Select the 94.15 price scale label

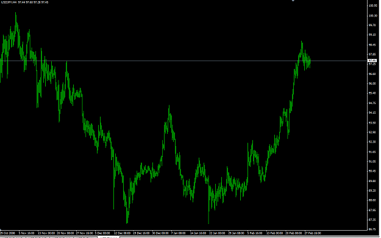point(372,113)
